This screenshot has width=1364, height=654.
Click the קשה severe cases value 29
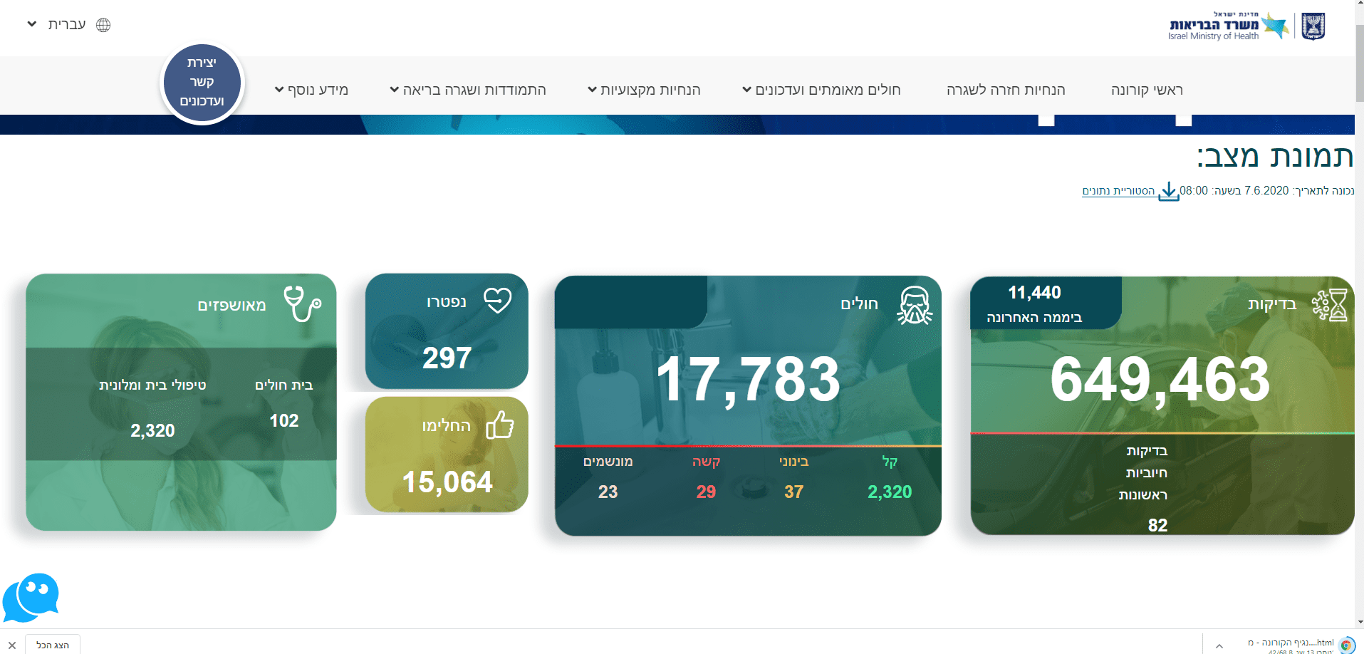(706, 492)
